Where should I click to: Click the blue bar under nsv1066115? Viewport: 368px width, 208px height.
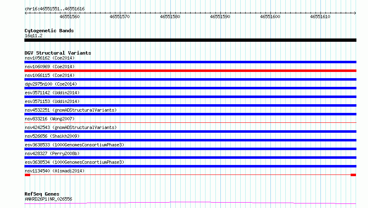[x=190, y=79]
